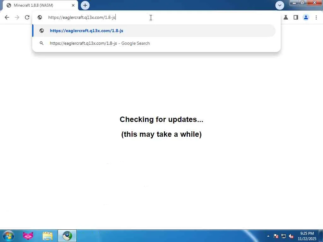Toggle the browser side panel icon
Image resolution: width=323 pixels, height=242 pixels.
click(x=296, y=18)
